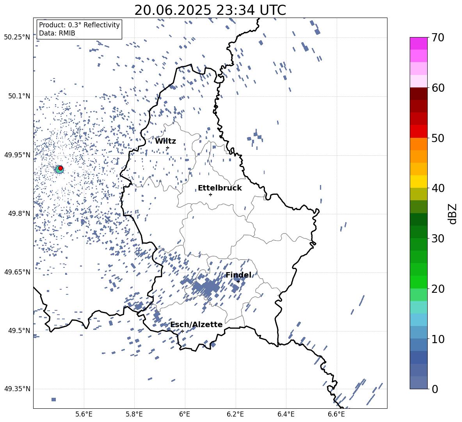Click the 49.95°N latitude label
This screenshot has width=462, height=422.
pos(17,155)
